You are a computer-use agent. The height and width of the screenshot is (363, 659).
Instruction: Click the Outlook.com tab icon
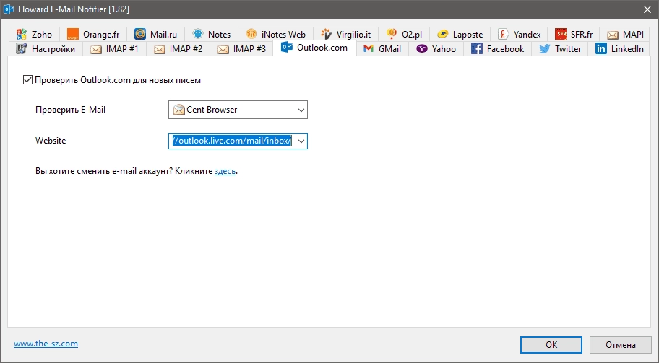pos(287,47)
